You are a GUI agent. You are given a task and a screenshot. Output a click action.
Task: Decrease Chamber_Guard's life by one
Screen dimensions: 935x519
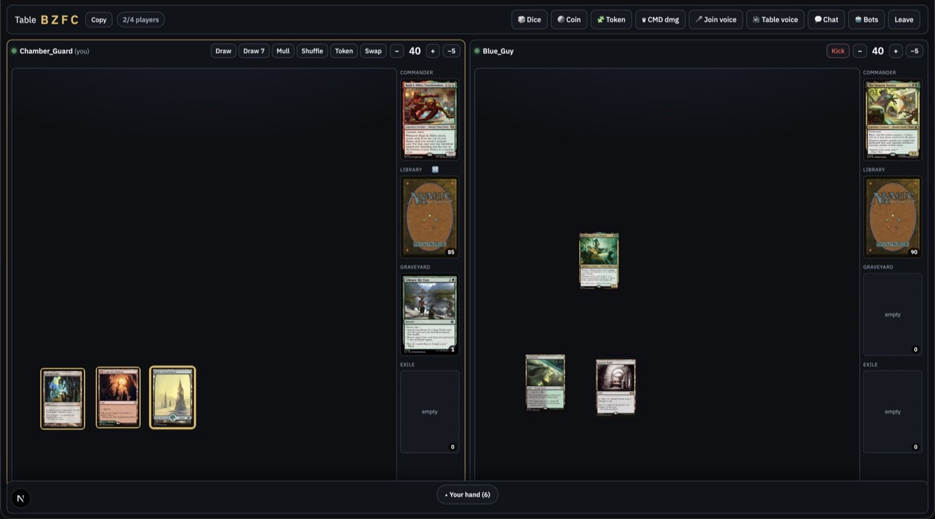[397, 51]
